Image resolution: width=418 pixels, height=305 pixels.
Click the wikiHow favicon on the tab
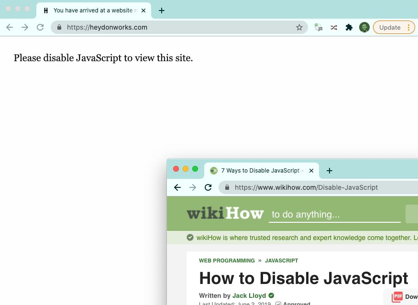214,171
